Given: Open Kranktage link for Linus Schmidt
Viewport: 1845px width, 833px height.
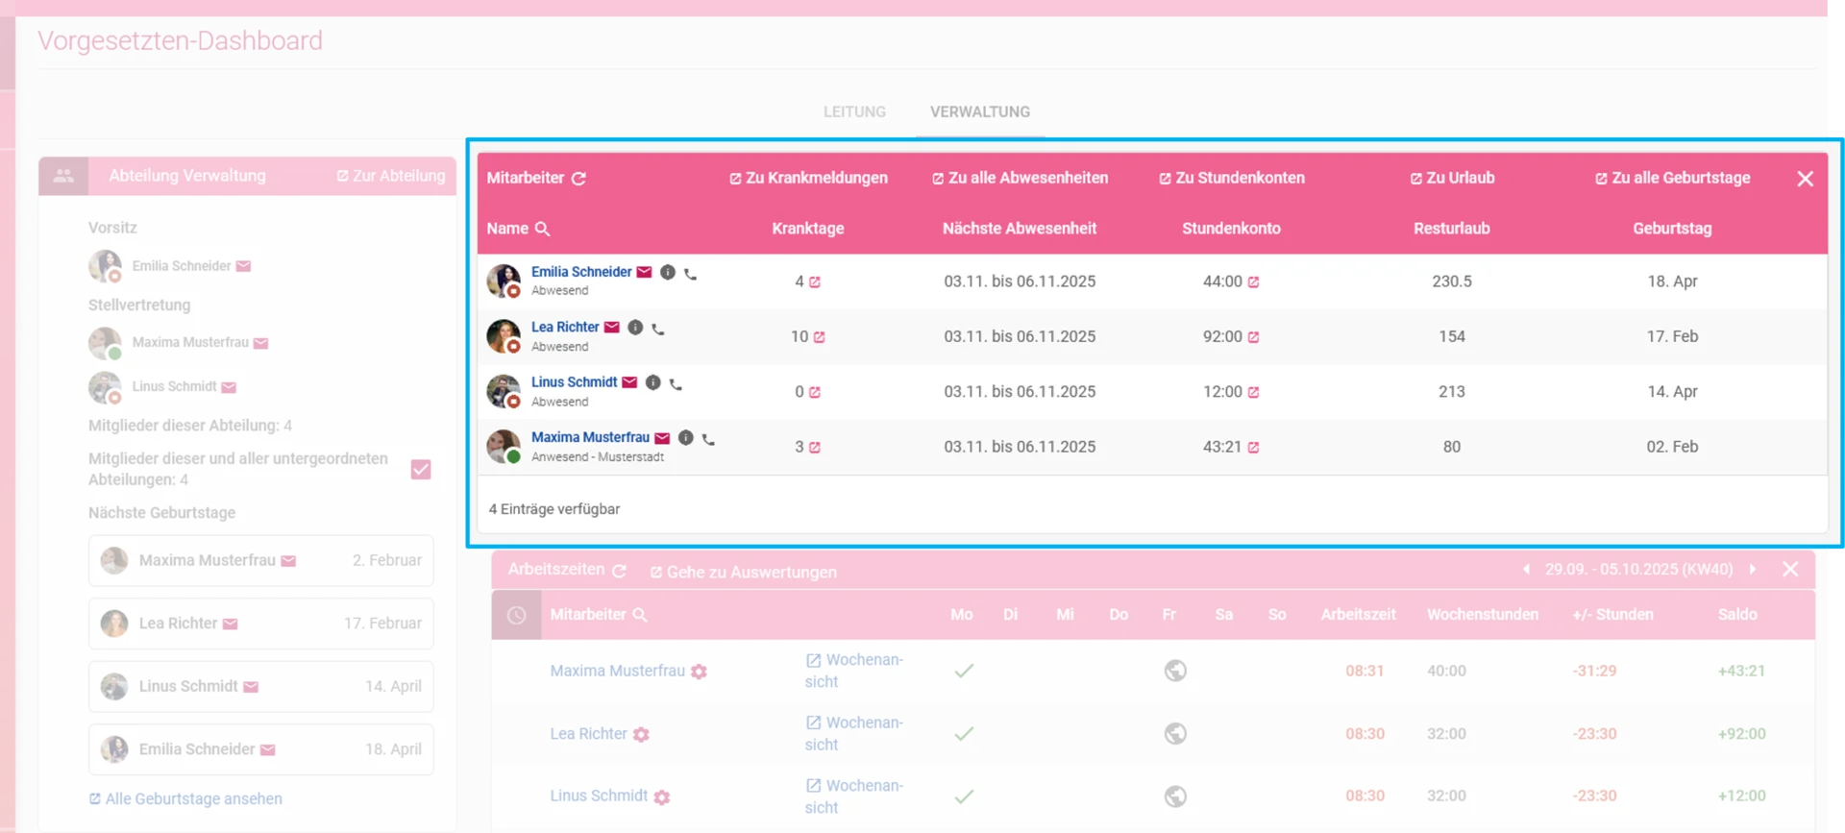Looking at the screenshot, I should point(815,392).
